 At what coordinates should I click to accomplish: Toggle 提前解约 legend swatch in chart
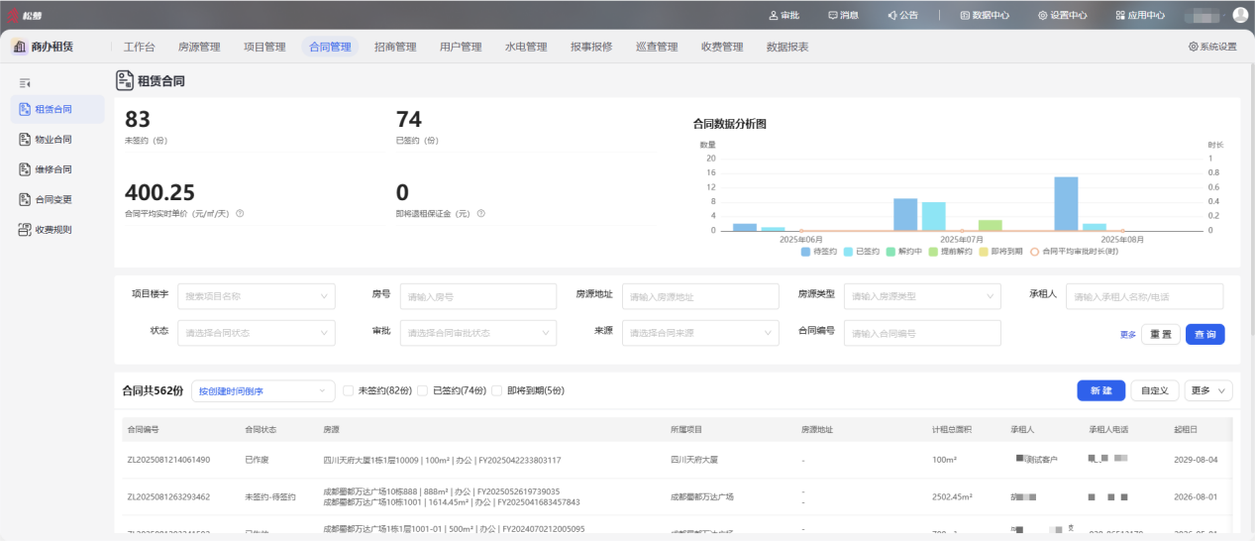click(x=933, y=252)
